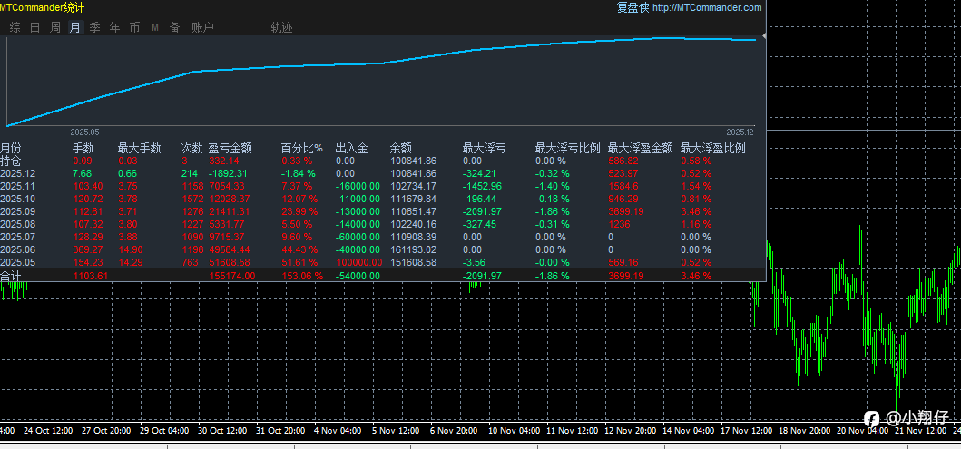Viewport: 961px width, 449px height.
Task: Select the 持仓 row label
Action: pos(10,161)
